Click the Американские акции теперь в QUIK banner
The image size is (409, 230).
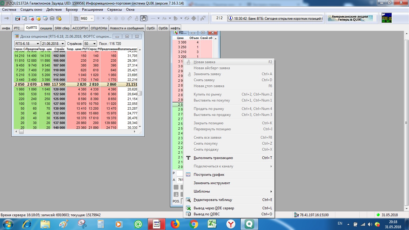(350, 18)
